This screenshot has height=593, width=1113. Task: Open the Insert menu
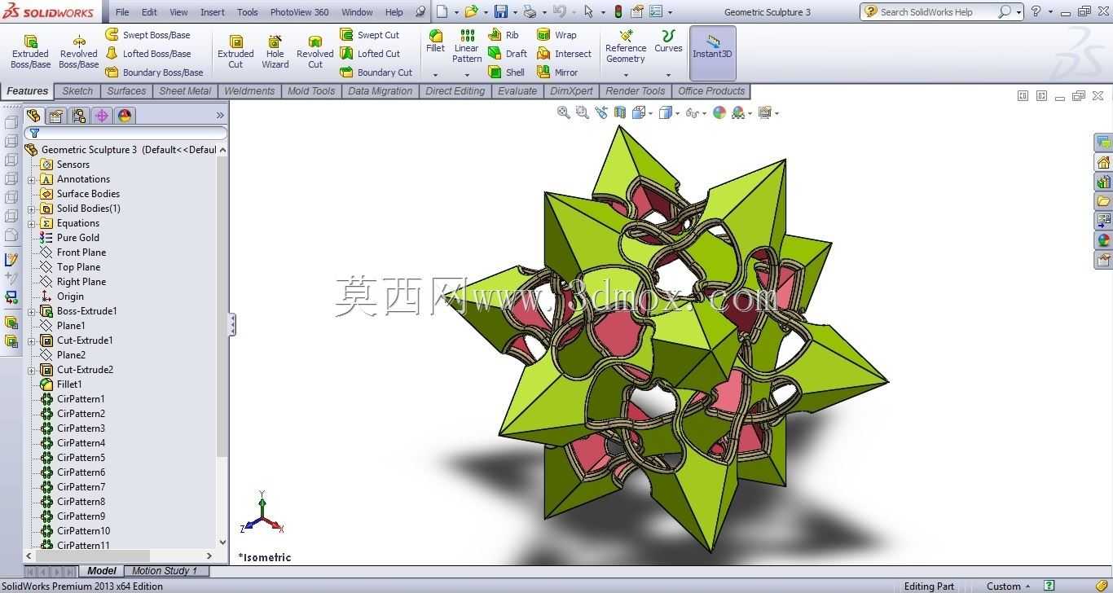213,12
